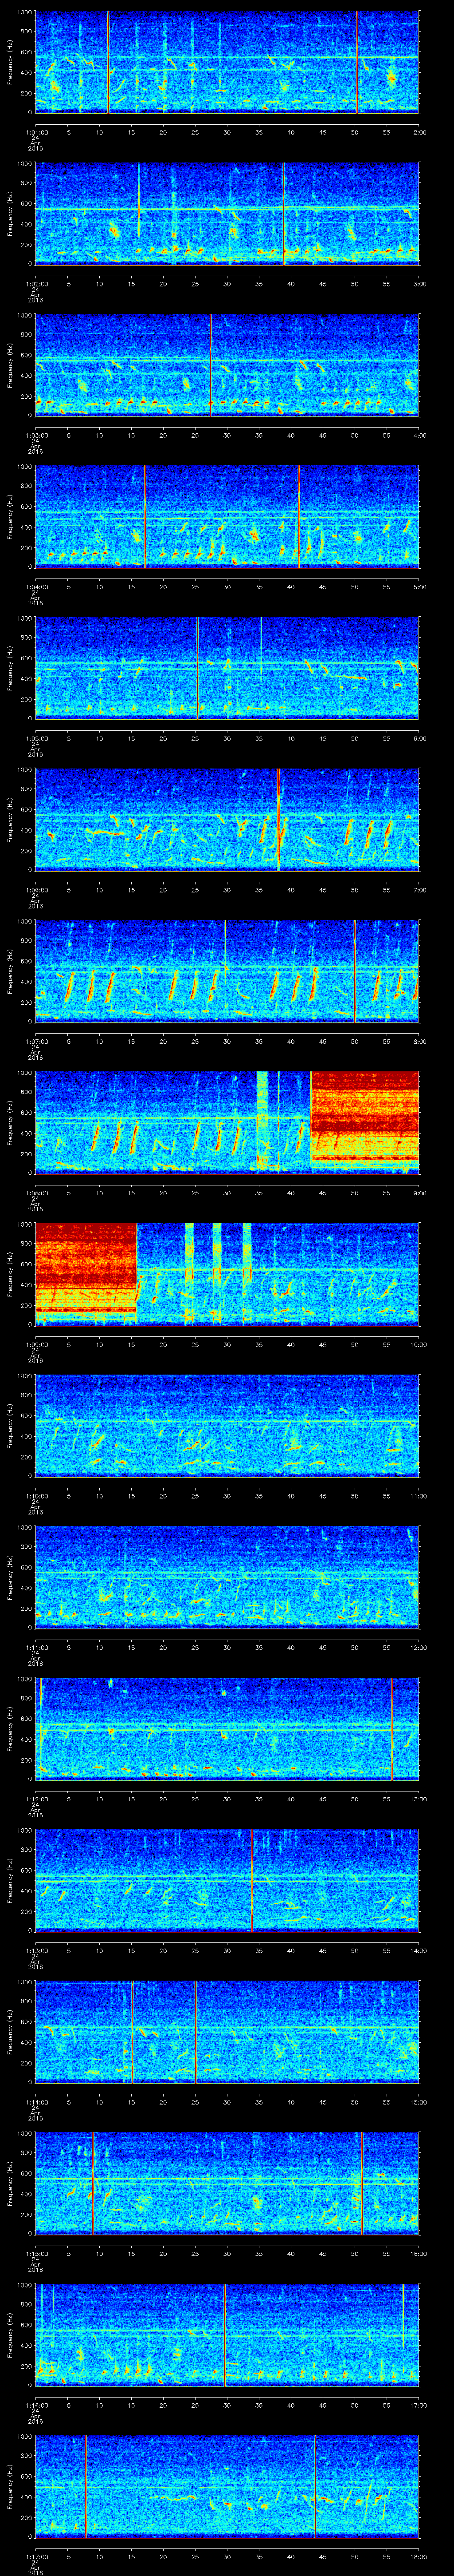Click the 1:08:00 start time label

click(36, 1193)
